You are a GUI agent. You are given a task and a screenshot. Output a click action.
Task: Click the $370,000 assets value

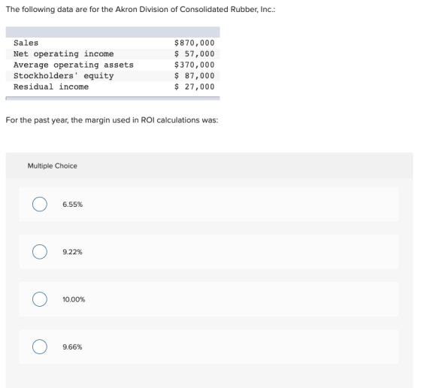click(x=195, y=65)
